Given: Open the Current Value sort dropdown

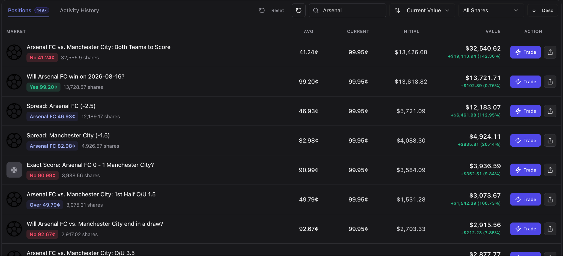Looking at the screenshot, I should pos(422,10).
